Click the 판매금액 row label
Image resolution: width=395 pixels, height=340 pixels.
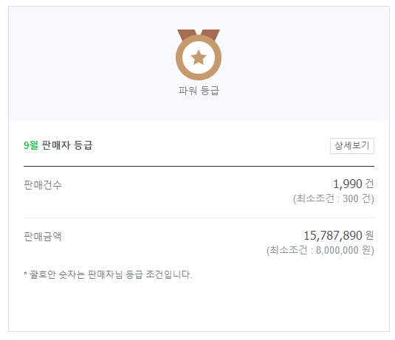(x=43, y=237)
